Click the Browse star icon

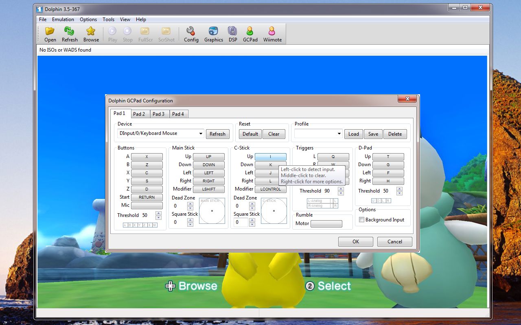point(91,34)
